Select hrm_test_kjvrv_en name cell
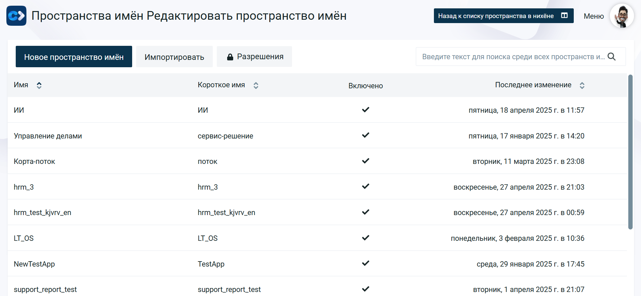Image resolution: width=641 pixels, height=296 pixels. click(42, 212)
